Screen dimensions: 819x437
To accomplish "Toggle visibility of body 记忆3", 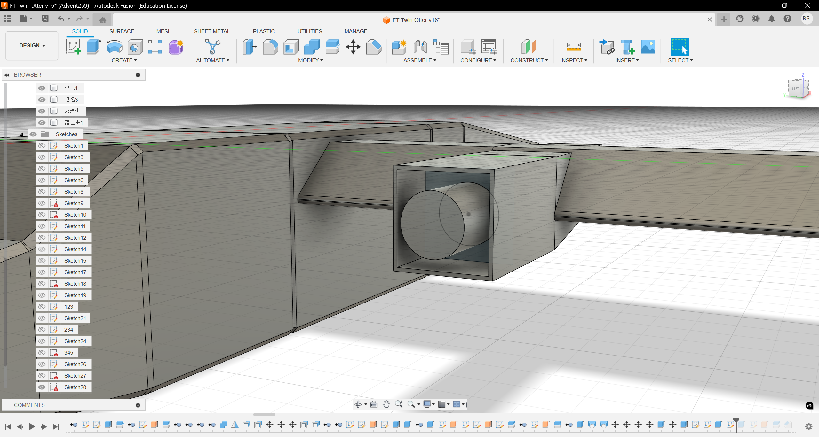I will 42,100.
